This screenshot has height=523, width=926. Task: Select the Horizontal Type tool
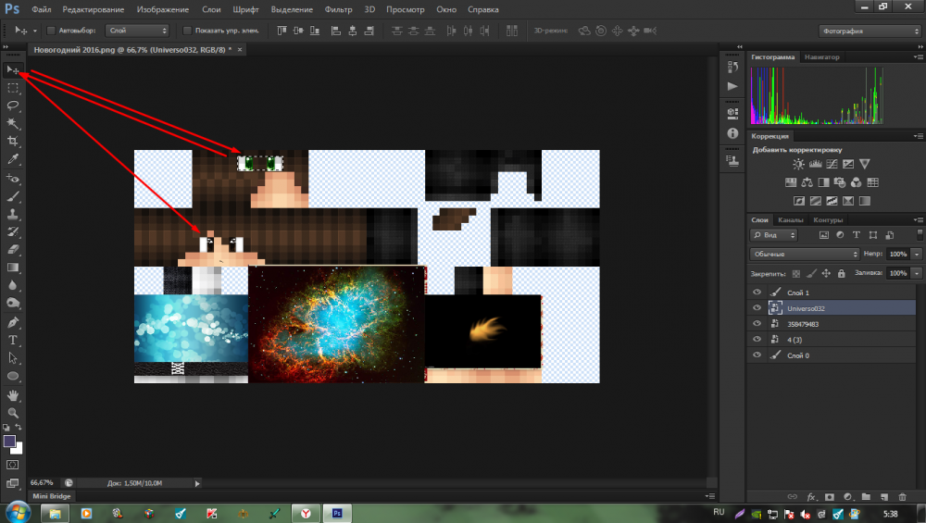click(13, 340)
